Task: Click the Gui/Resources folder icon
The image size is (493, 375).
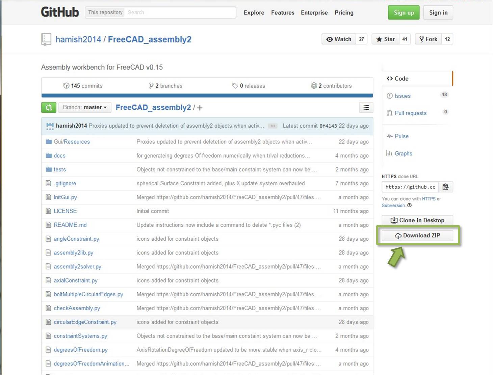Action: click(49, 141)
